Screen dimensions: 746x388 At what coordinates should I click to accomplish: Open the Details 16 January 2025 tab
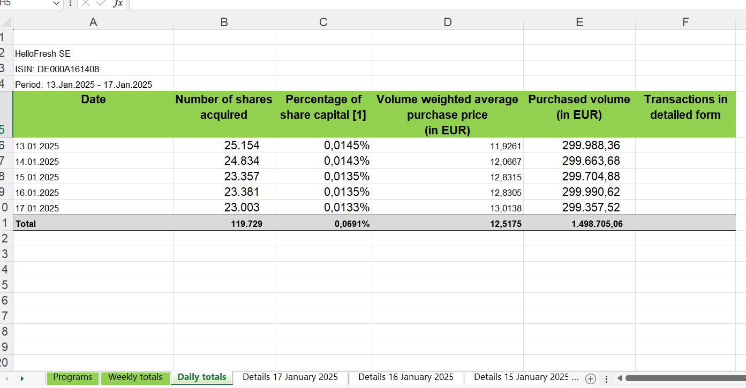(x=405, y=377)
